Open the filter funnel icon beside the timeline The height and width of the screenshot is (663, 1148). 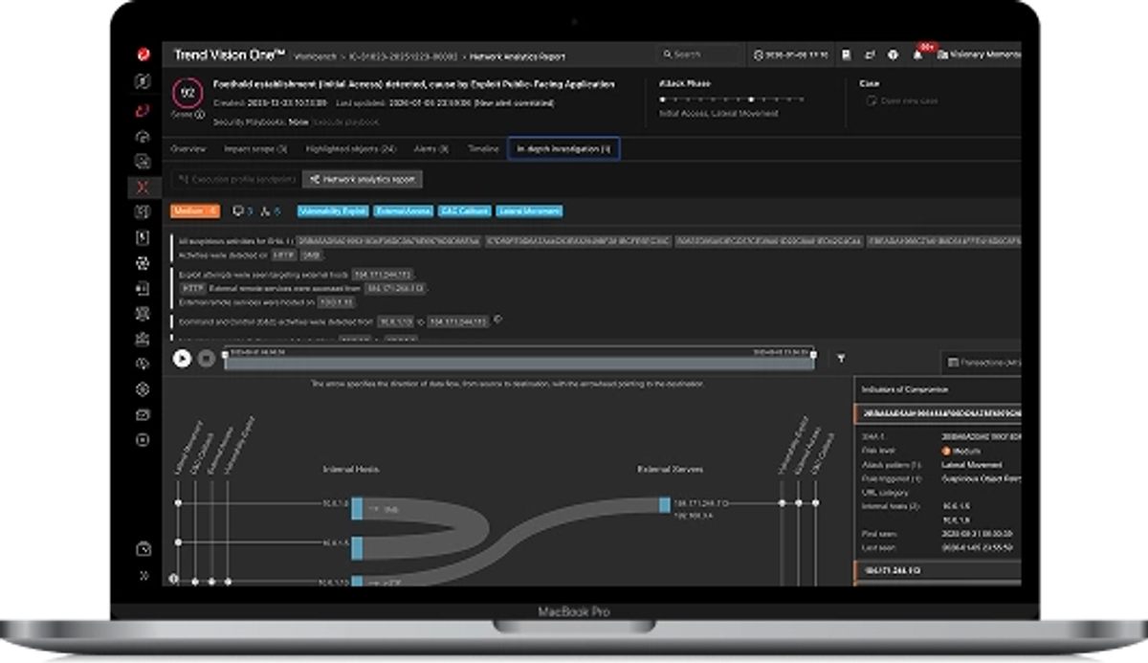point(841,359)
